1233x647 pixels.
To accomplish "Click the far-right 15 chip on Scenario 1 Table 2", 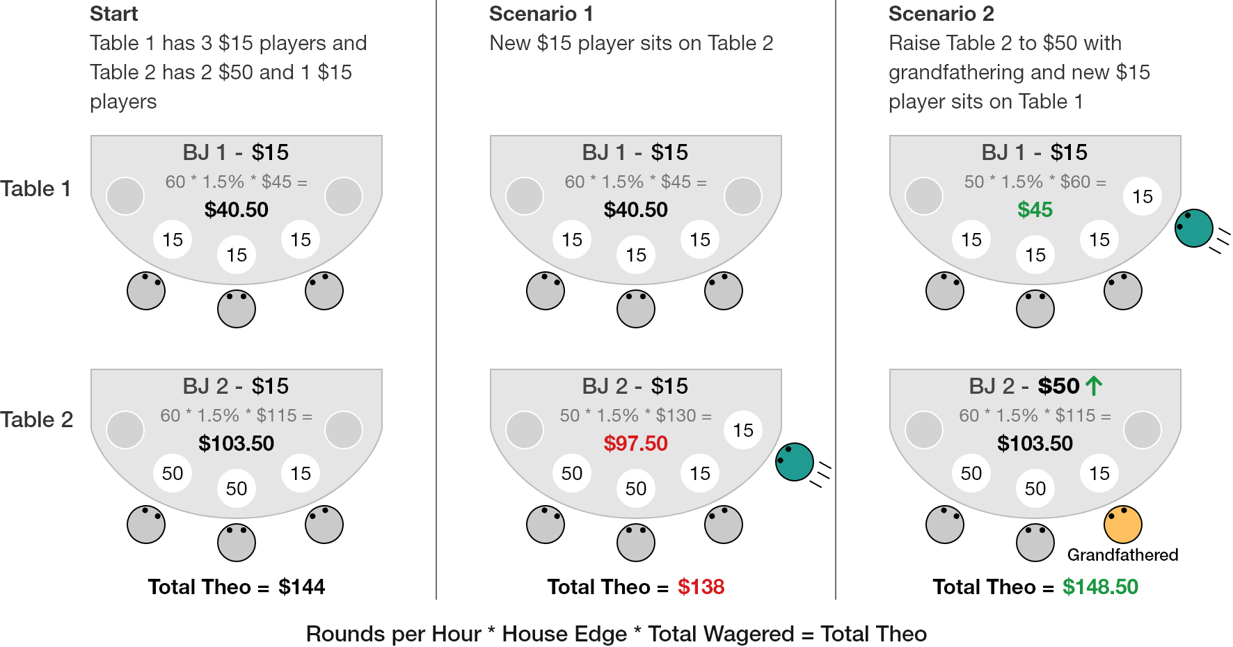I will click(743, 430).
